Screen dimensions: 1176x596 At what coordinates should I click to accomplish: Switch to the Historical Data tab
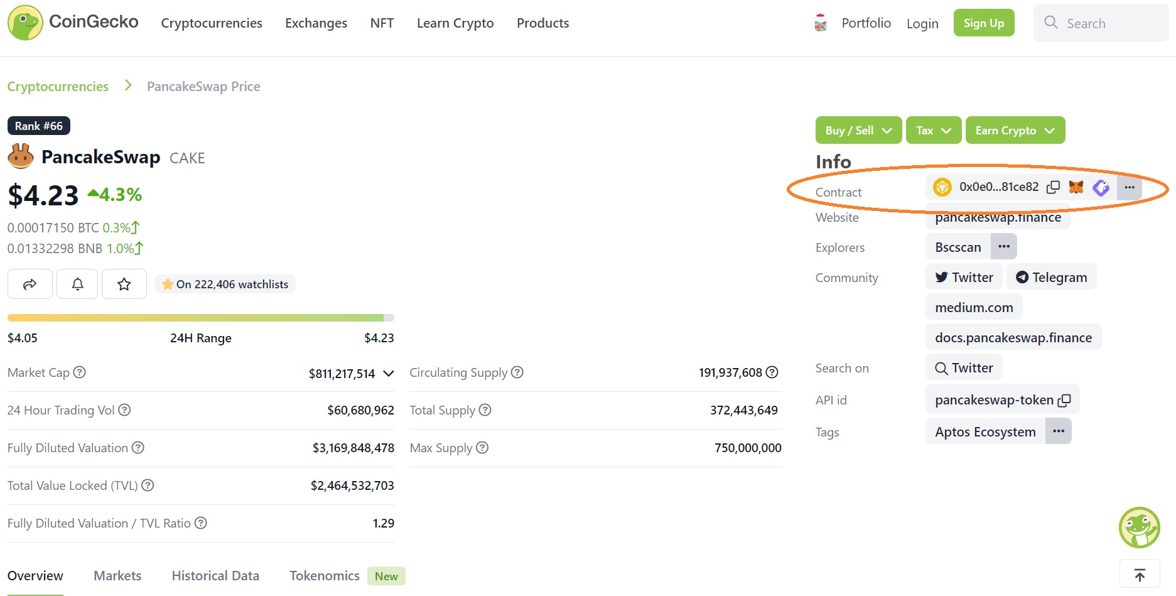215,575
